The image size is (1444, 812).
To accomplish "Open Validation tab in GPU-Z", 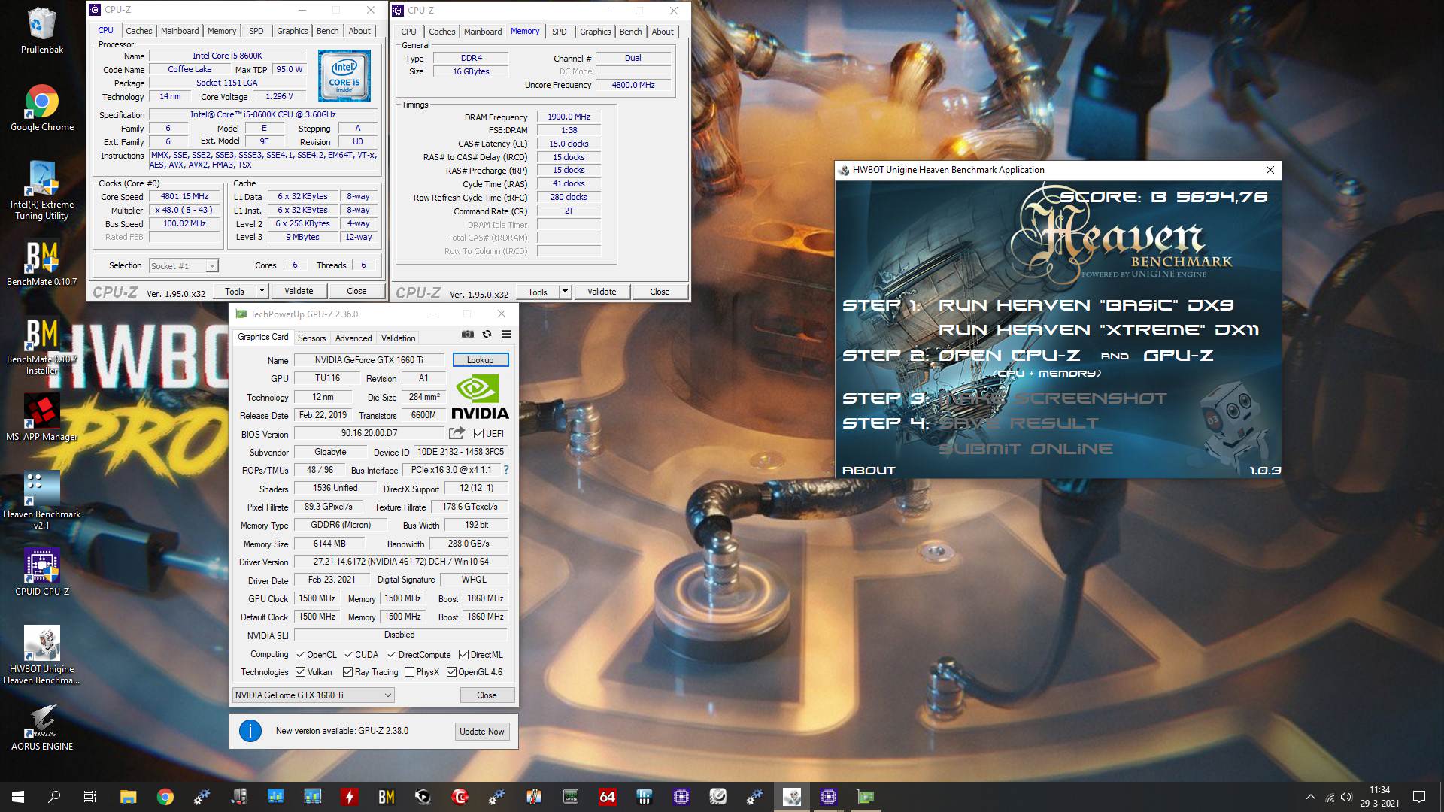I will click(x=398, y=338).
